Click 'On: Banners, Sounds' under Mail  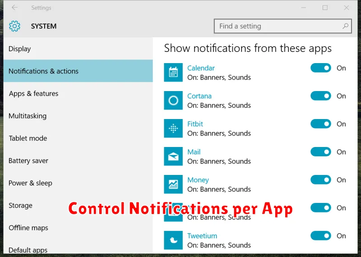click(219, 161)
